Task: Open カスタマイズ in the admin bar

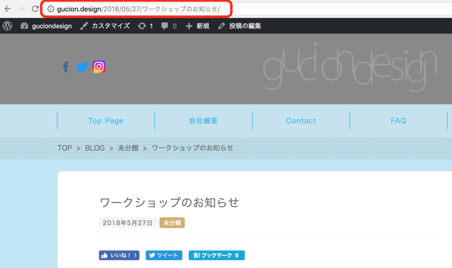Action: point(105,26)
